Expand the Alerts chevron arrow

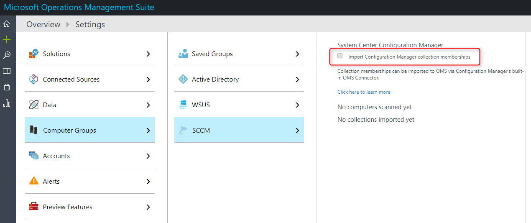[148, 182]
